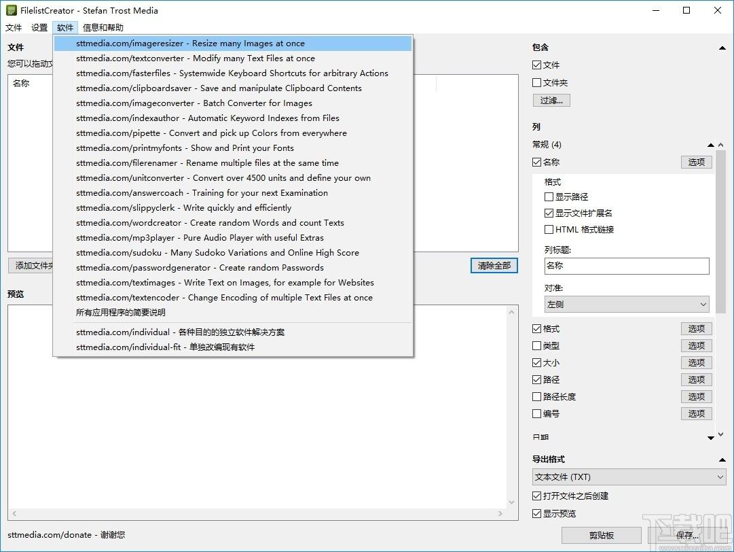734x552 pixels.
Task: Toggle the 格式 column checkbox
Action: [x=537, y=329]
